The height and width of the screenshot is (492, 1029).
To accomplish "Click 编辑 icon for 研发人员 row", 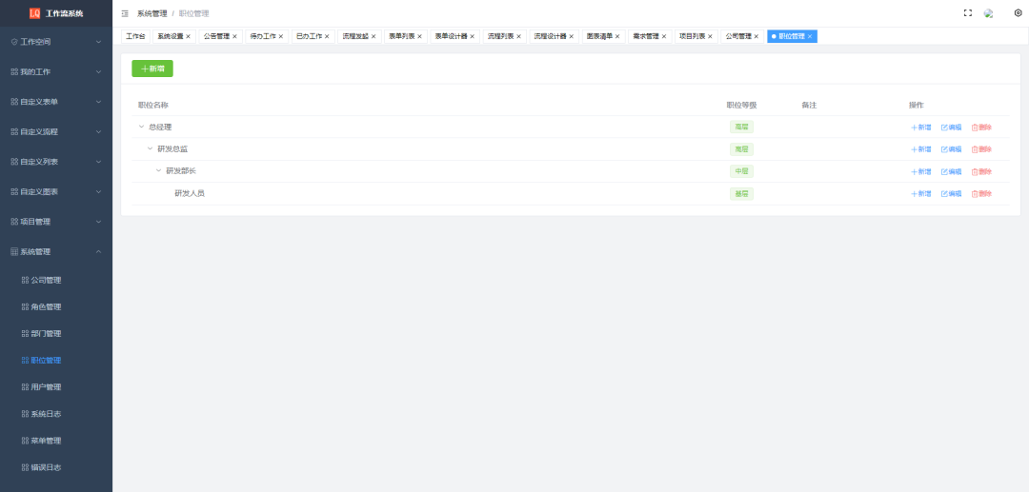I will (x=944, y=194).
